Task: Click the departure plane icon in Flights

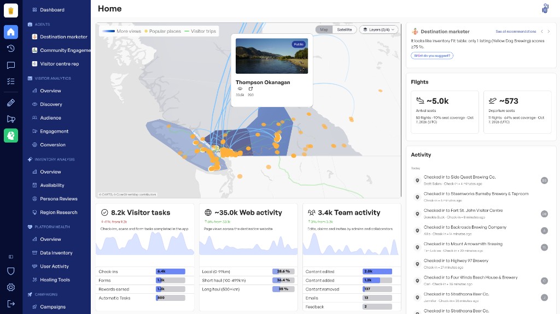Action: (493, 101)
